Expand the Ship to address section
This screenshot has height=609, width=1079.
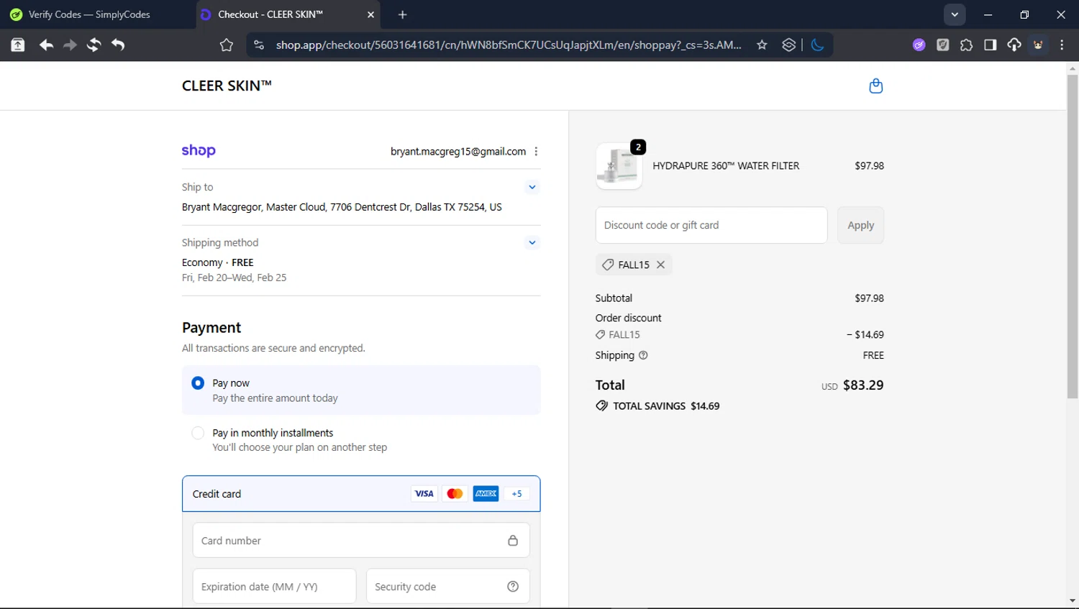coord(532,187)
